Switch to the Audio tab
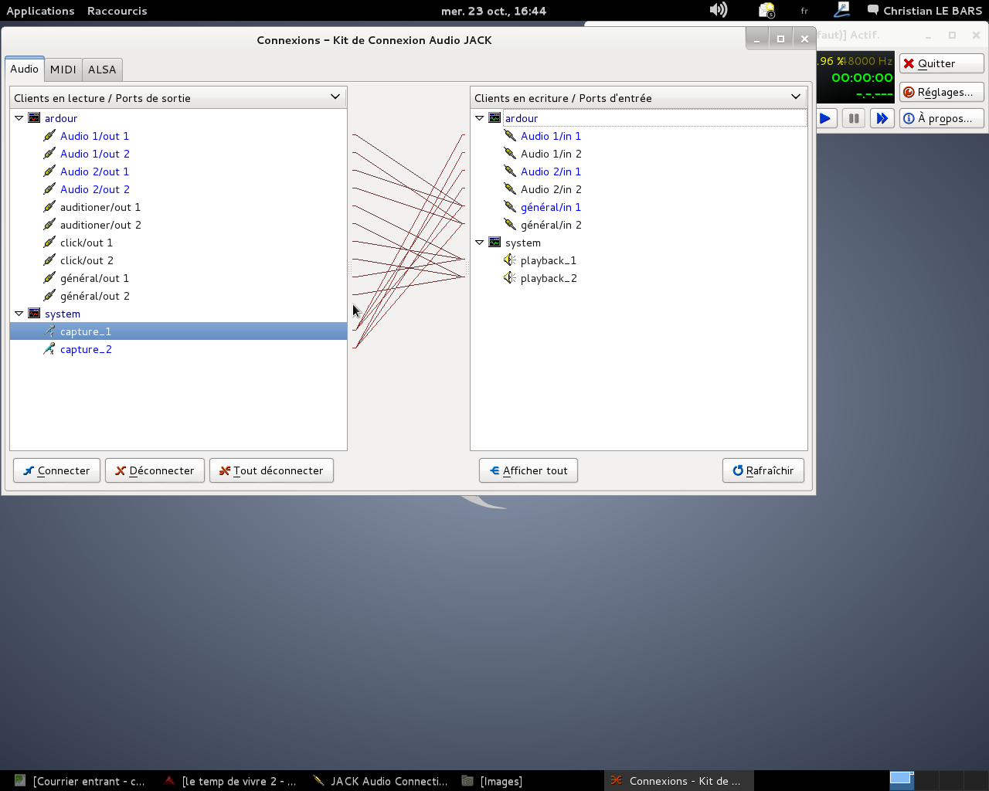The width and height of the screenshot is (989, 791). pos(24,69)
